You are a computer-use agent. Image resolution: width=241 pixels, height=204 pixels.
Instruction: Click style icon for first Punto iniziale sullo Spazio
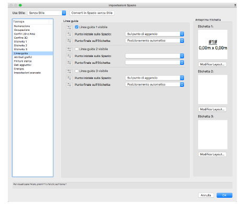[x=69, y=34]
